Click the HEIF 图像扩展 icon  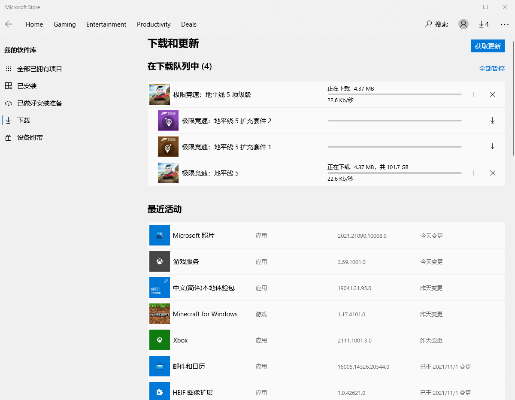click(160, 391)
